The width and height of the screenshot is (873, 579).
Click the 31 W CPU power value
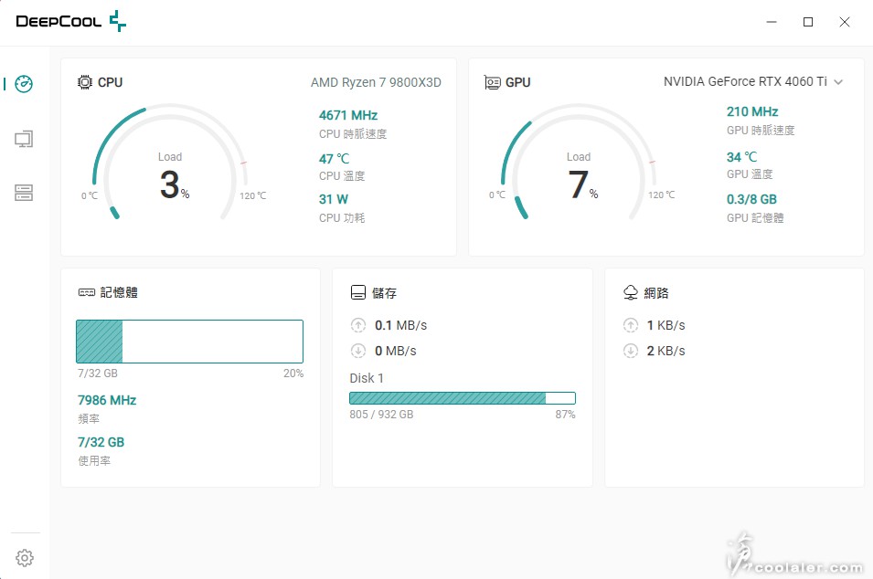(x=334, y=199)
